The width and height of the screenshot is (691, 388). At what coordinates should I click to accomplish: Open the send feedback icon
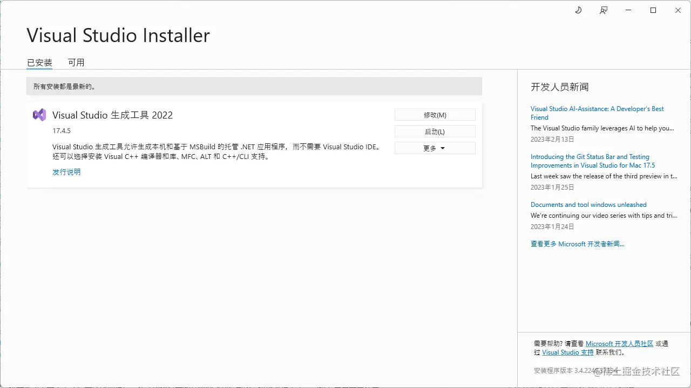tap(604, 10)
